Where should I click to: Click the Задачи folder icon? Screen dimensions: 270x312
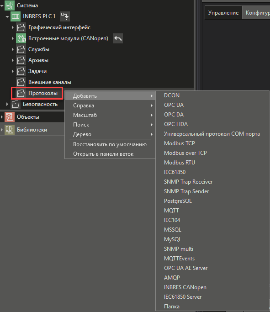point(21,71)
